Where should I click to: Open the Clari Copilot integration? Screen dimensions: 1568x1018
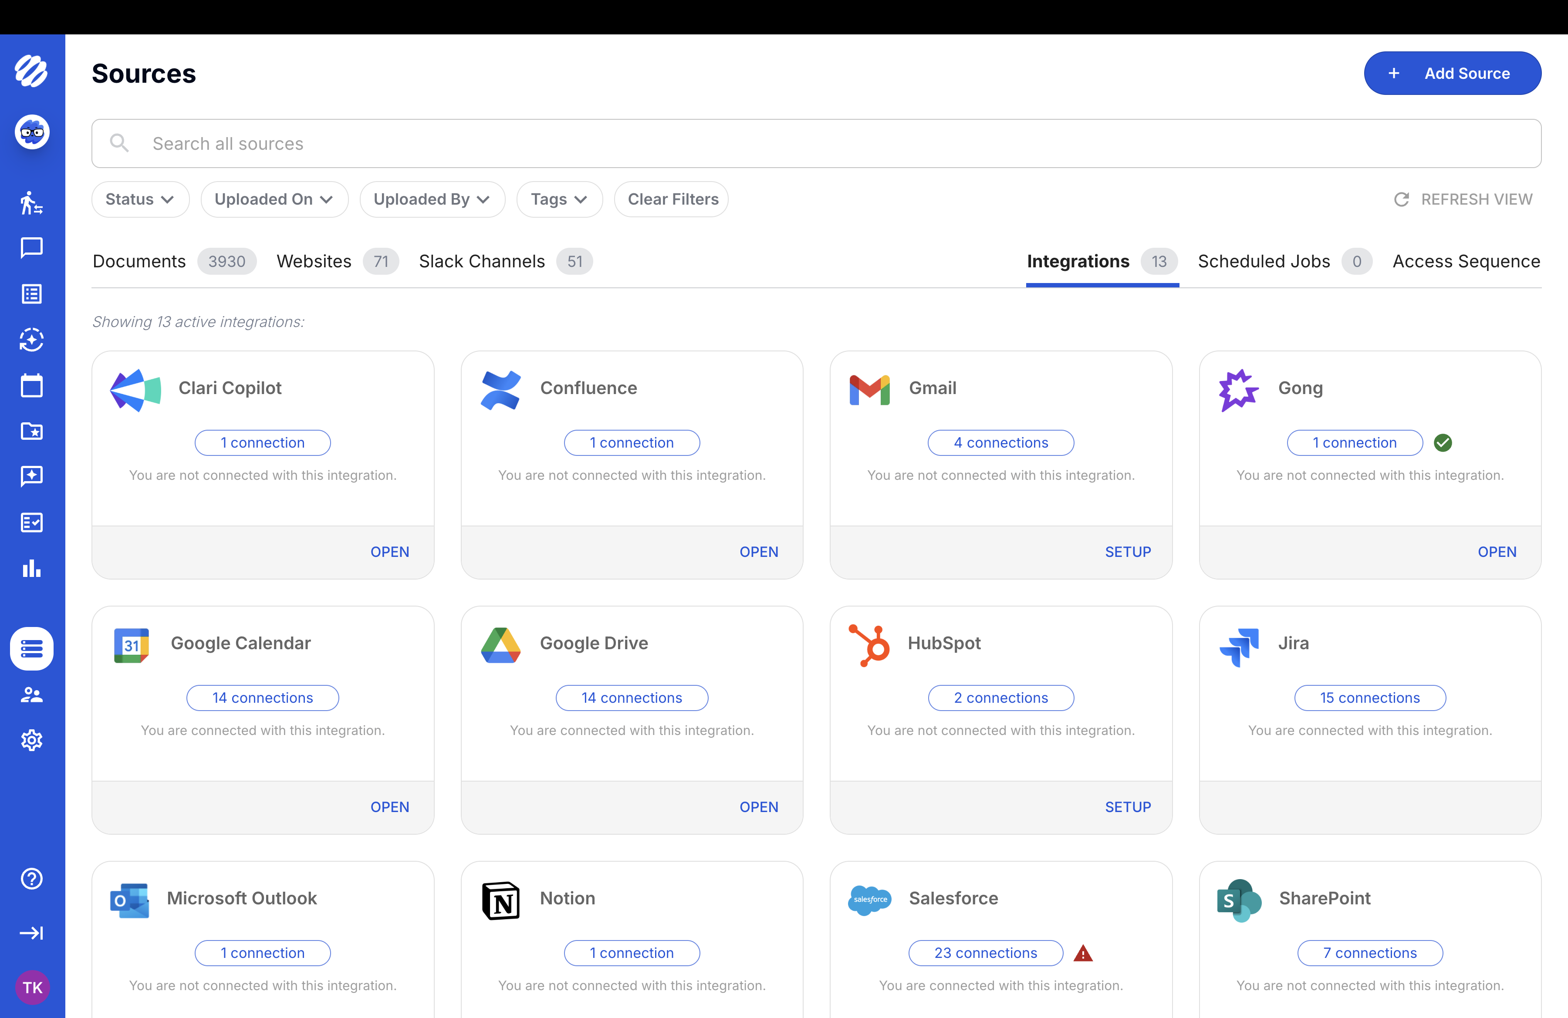[x=390, y=552]
